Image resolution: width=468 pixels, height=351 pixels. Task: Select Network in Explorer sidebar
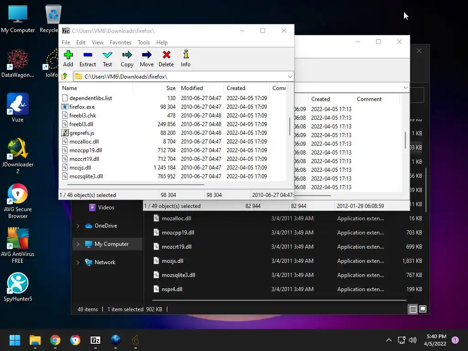105,262
